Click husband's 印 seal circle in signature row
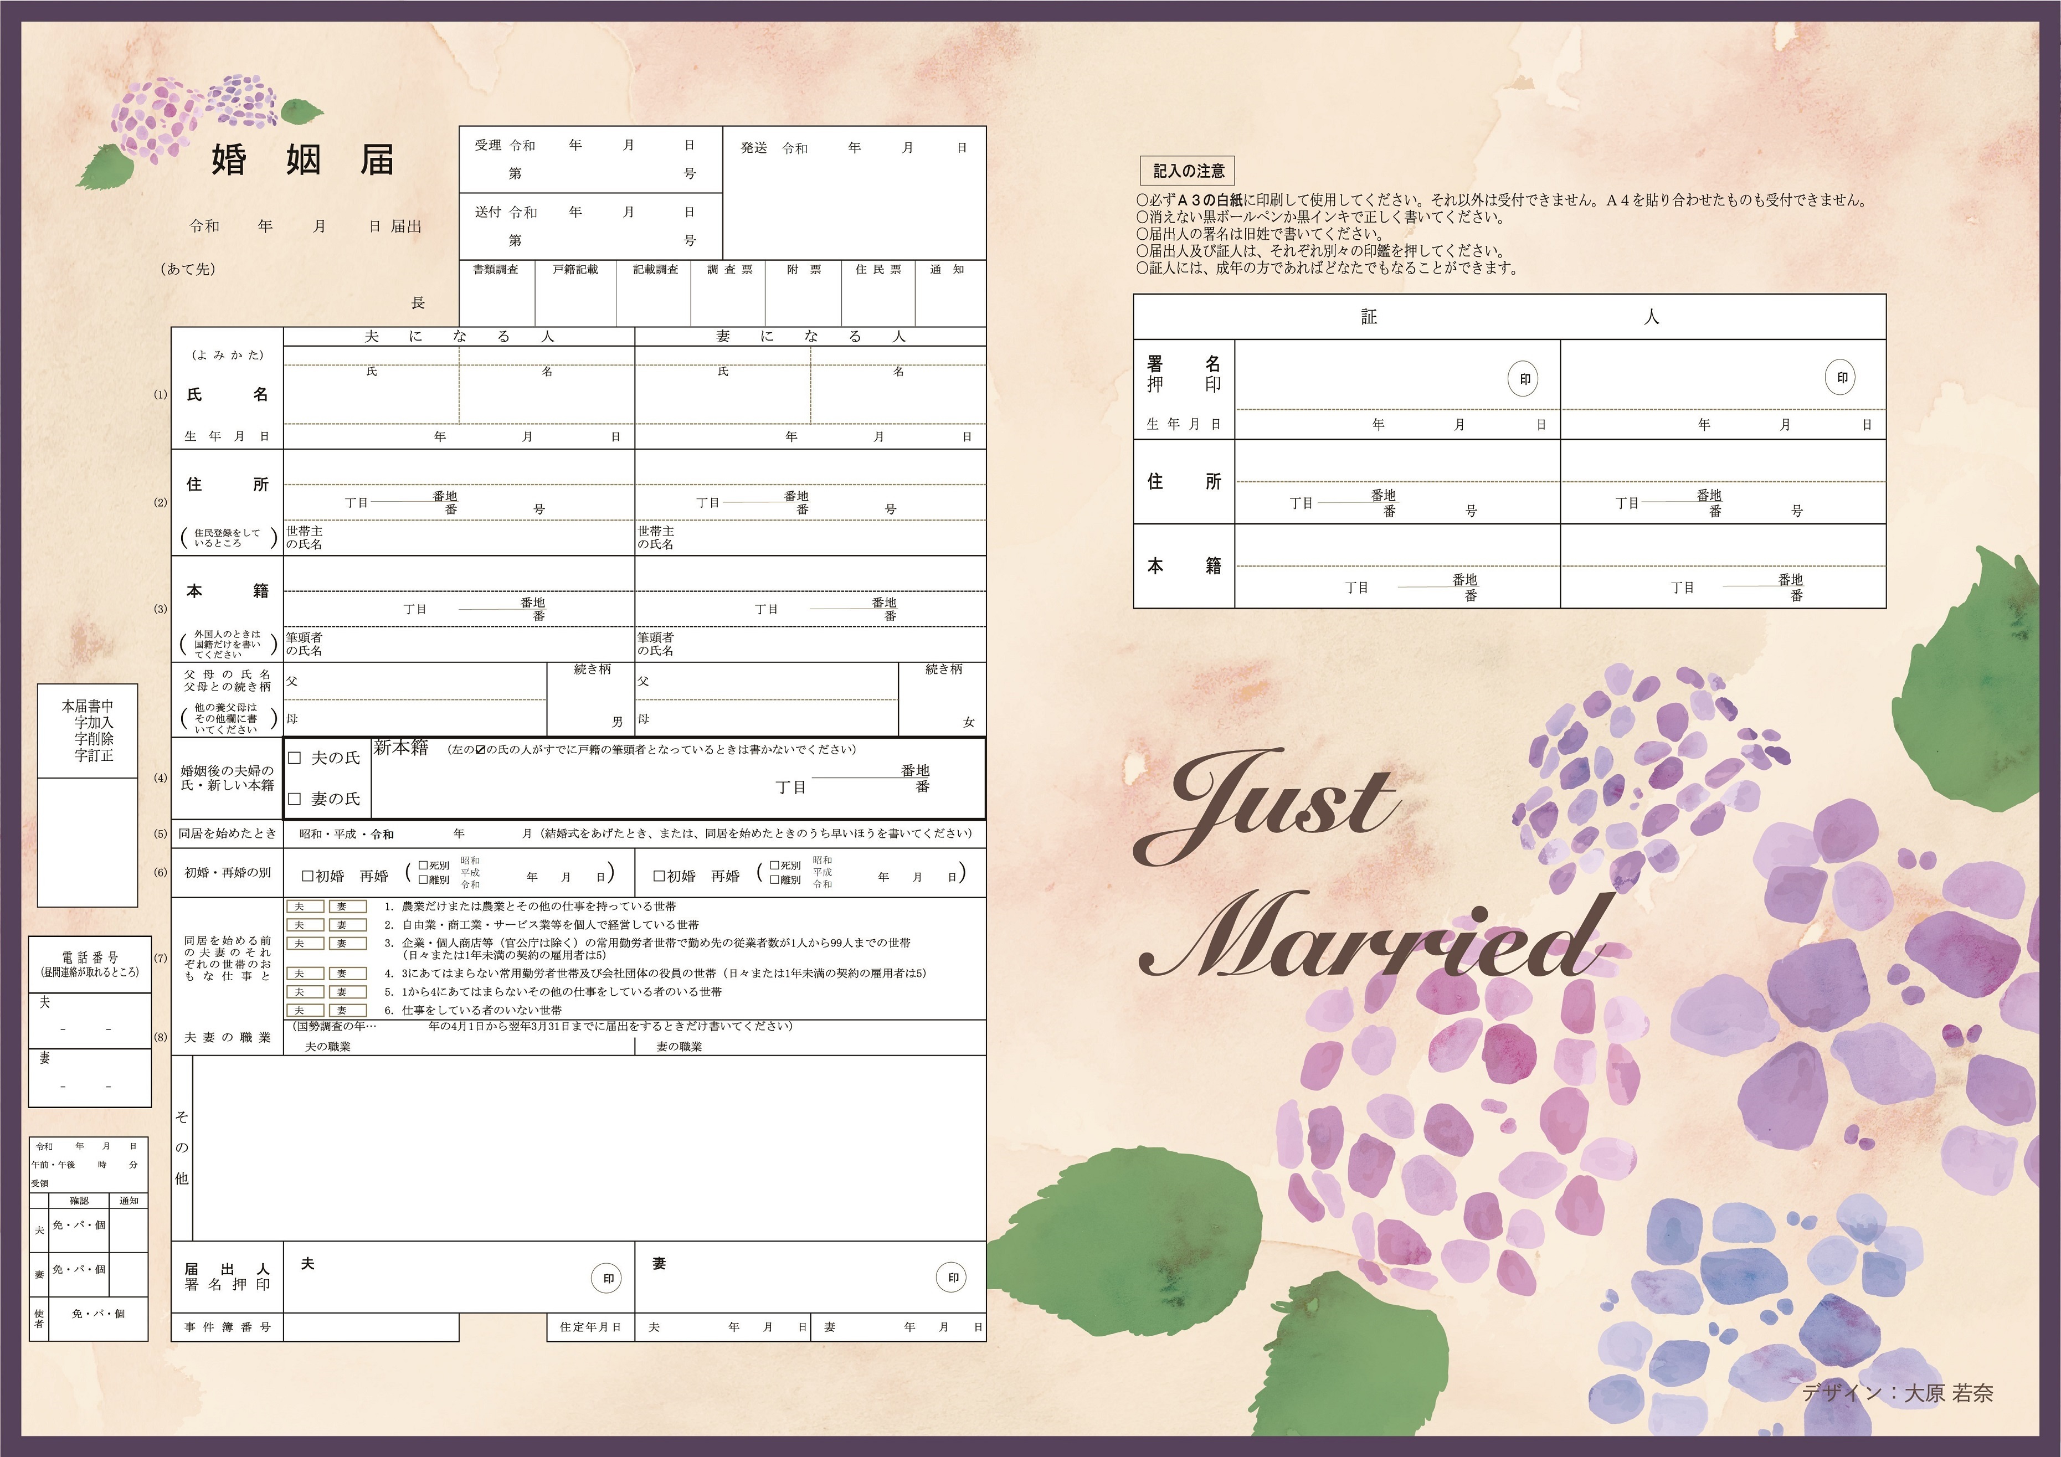Image resolution: width=2061 pixels, height=1457 pixels. (x=607, y=1278)
